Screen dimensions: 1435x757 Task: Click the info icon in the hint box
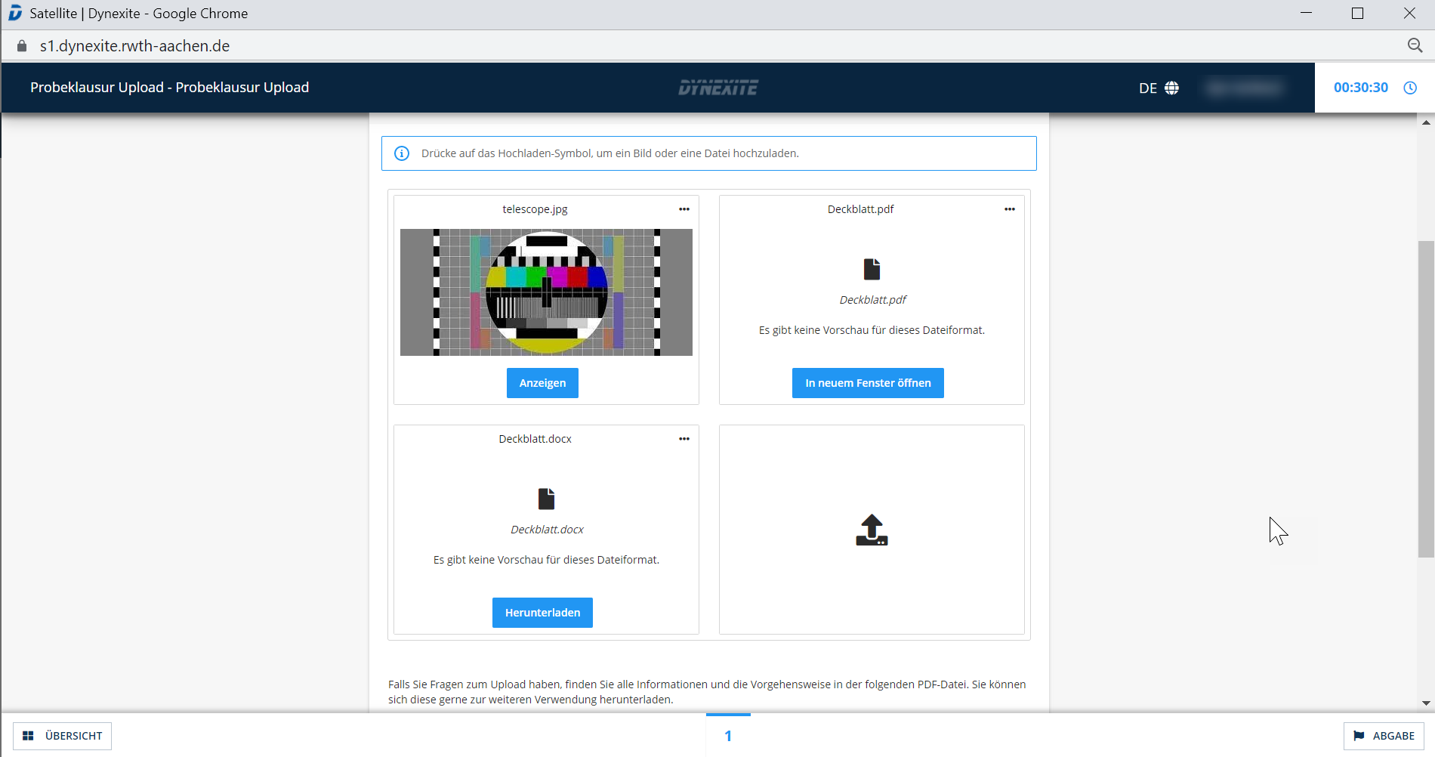[402, 153]
